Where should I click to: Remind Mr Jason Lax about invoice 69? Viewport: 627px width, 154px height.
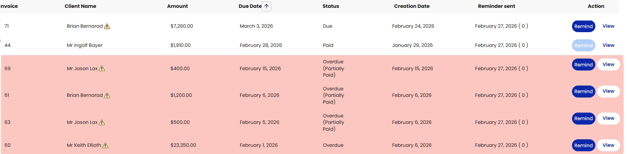click(583, 65)
